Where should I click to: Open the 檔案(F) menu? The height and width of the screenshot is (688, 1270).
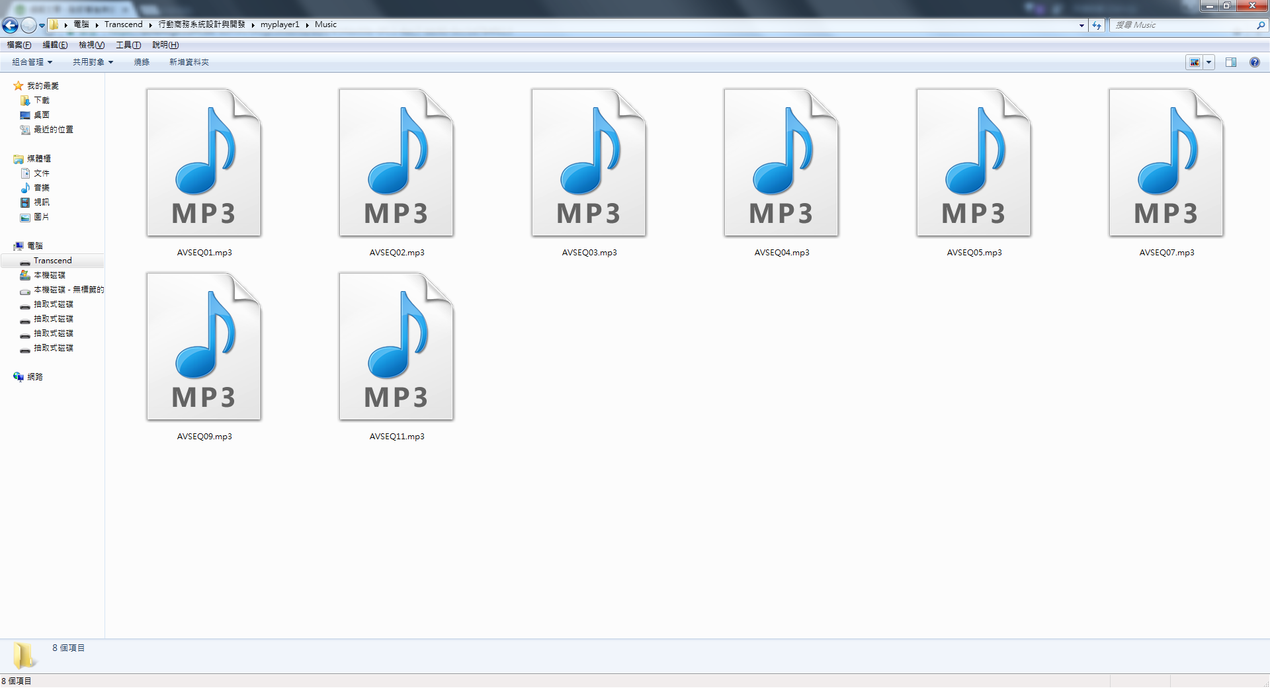19,45
